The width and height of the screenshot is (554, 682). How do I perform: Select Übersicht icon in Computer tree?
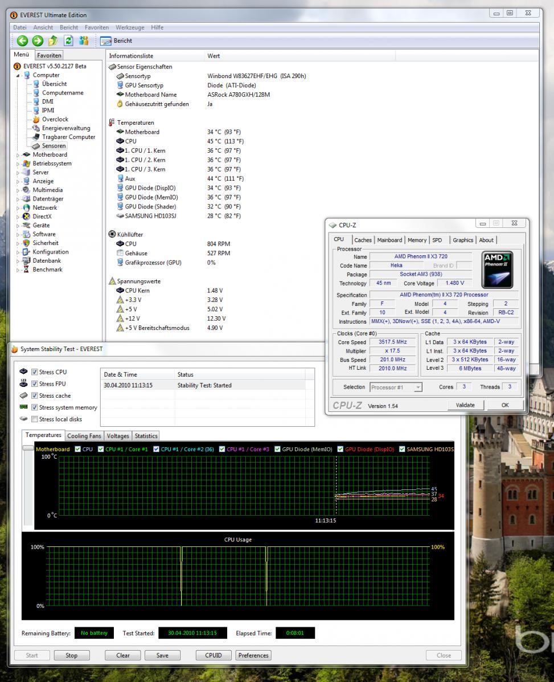36,84
